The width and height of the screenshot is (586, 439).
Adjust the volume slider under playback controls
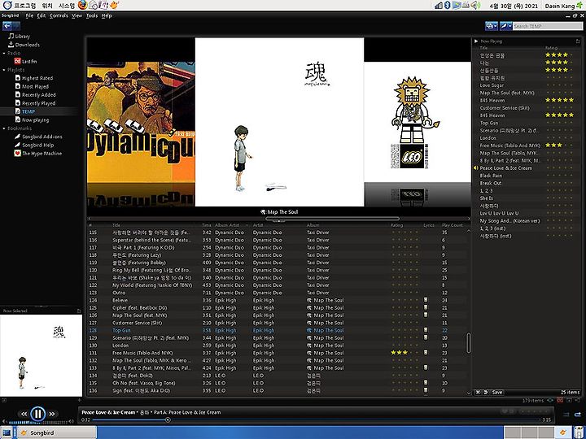[37, 422]
